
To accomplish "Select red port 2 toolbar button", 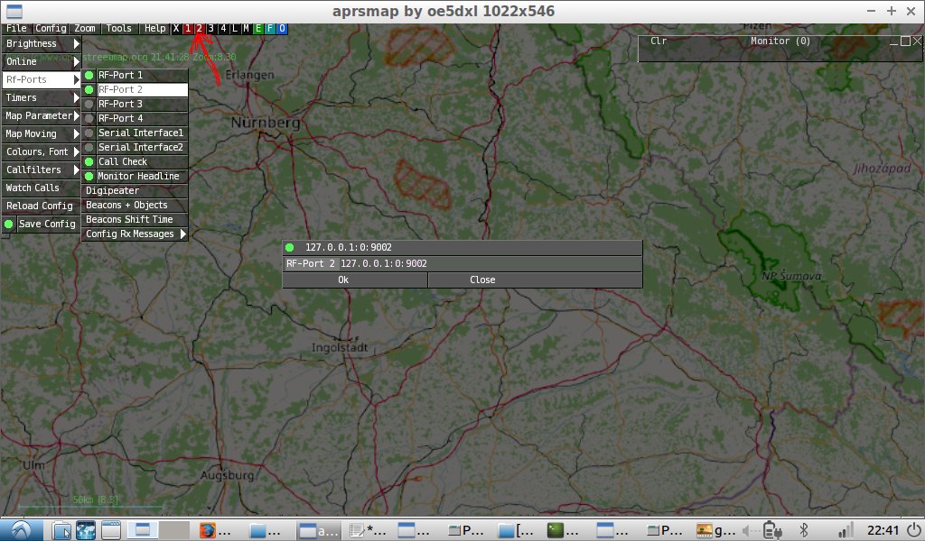I will coord(200,28).
